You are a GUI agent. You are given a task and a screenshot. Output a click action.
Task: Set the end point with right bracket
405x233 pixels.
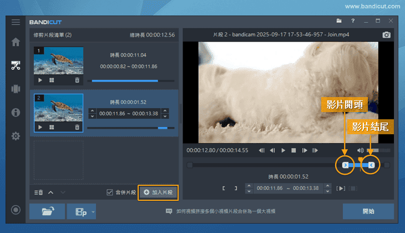(236, 188)
